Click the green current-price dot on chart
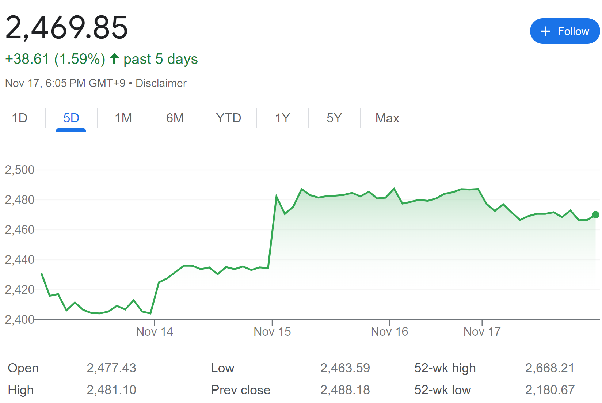 595,214
